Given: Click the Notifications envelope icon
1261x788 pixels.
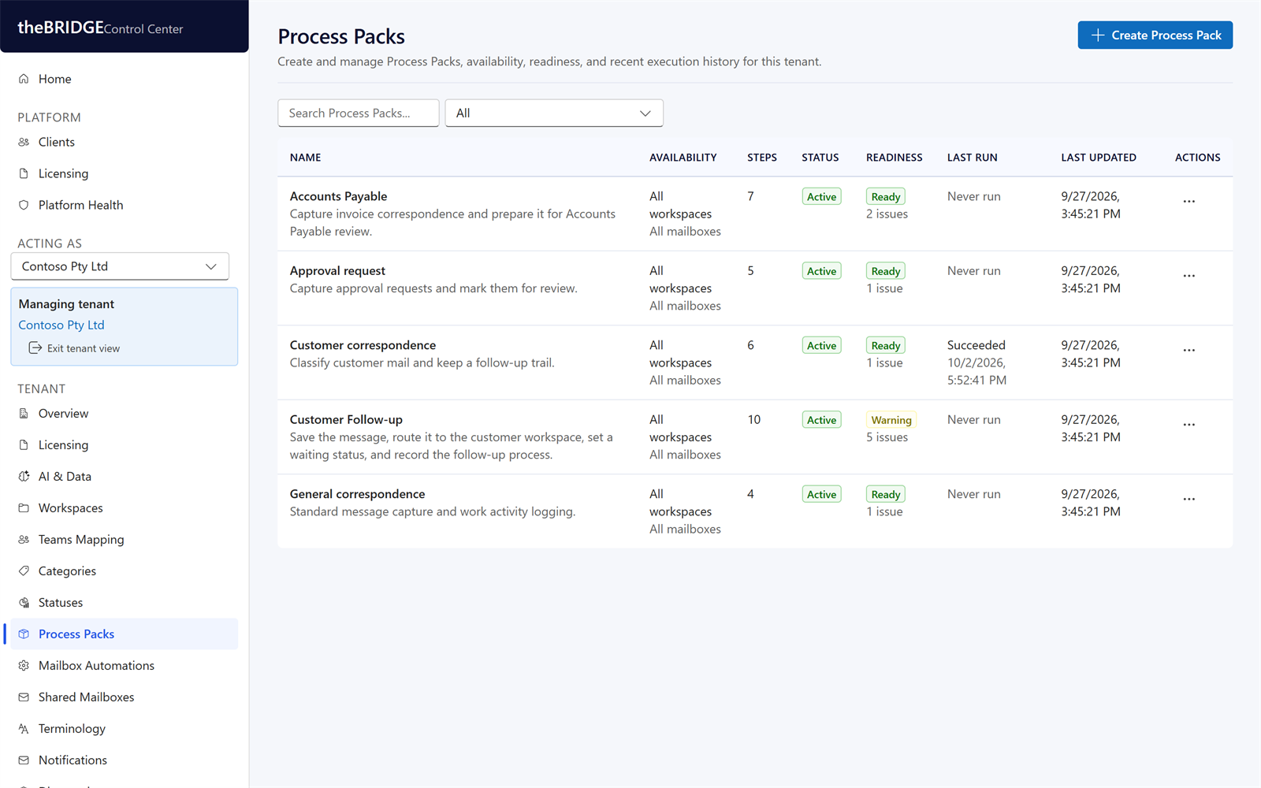Looking at the screenshot, I should click(x=24, y=760).
